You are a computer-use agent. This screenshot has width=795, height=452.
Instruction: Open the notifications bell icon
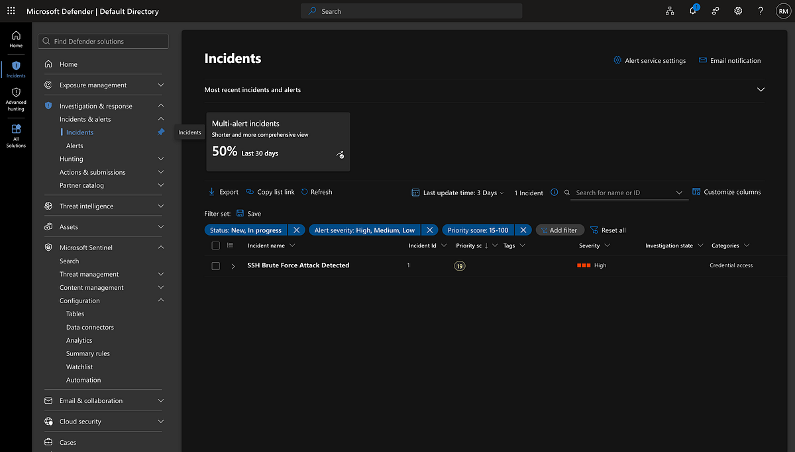tap(693, 11)
